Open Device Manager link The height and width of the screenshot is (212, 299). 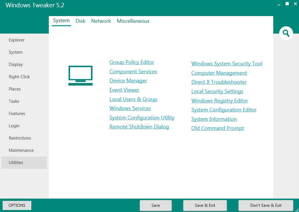click(x=128, y=81)
